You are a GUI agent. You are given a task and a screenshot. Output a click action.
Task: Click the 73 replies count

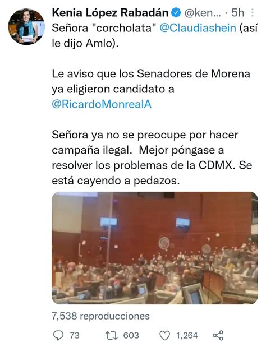tap(75, 335)
